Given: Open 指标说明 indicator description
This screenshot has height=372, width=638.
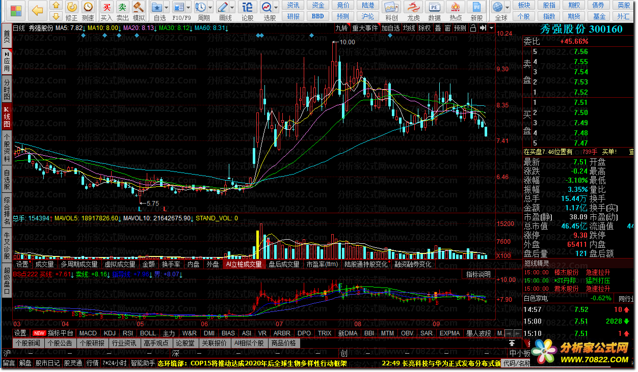Looking at the screenshot, I should click(x=478, y=274).
